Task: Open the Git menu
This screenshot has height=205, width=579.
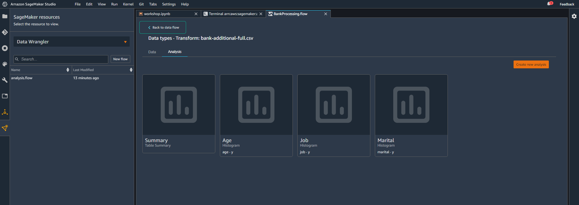Action: 141,4
